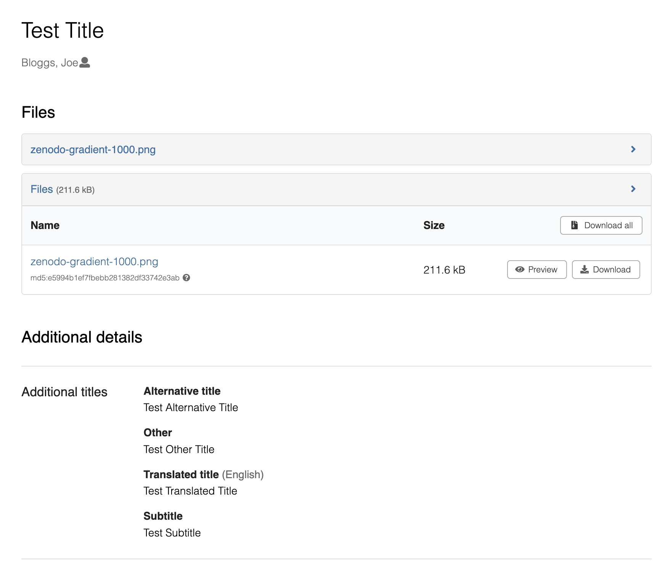Click the archive file icon in Download all
The image size is (665, 570).
coord(575,225)
